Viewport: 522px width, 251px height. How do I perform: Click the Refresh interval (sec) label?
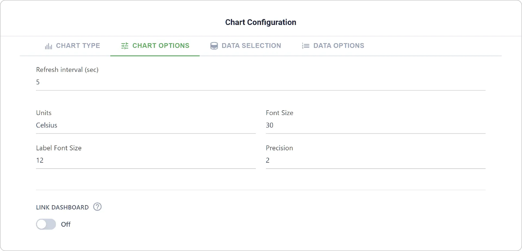click(67, 70)
